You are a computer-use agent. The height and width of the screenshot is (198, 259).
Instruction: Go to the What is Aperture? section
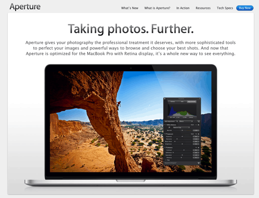pyautogui.click(x=157, y=8)
